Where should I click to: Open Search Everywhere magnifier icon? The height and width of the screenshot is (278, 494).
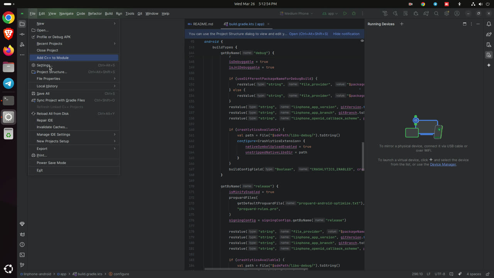(436, 14)
